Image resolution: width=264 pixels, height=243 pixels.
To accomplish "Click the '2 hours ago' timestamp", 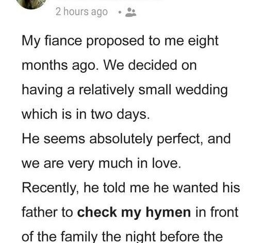I will (x=81, y=12).
